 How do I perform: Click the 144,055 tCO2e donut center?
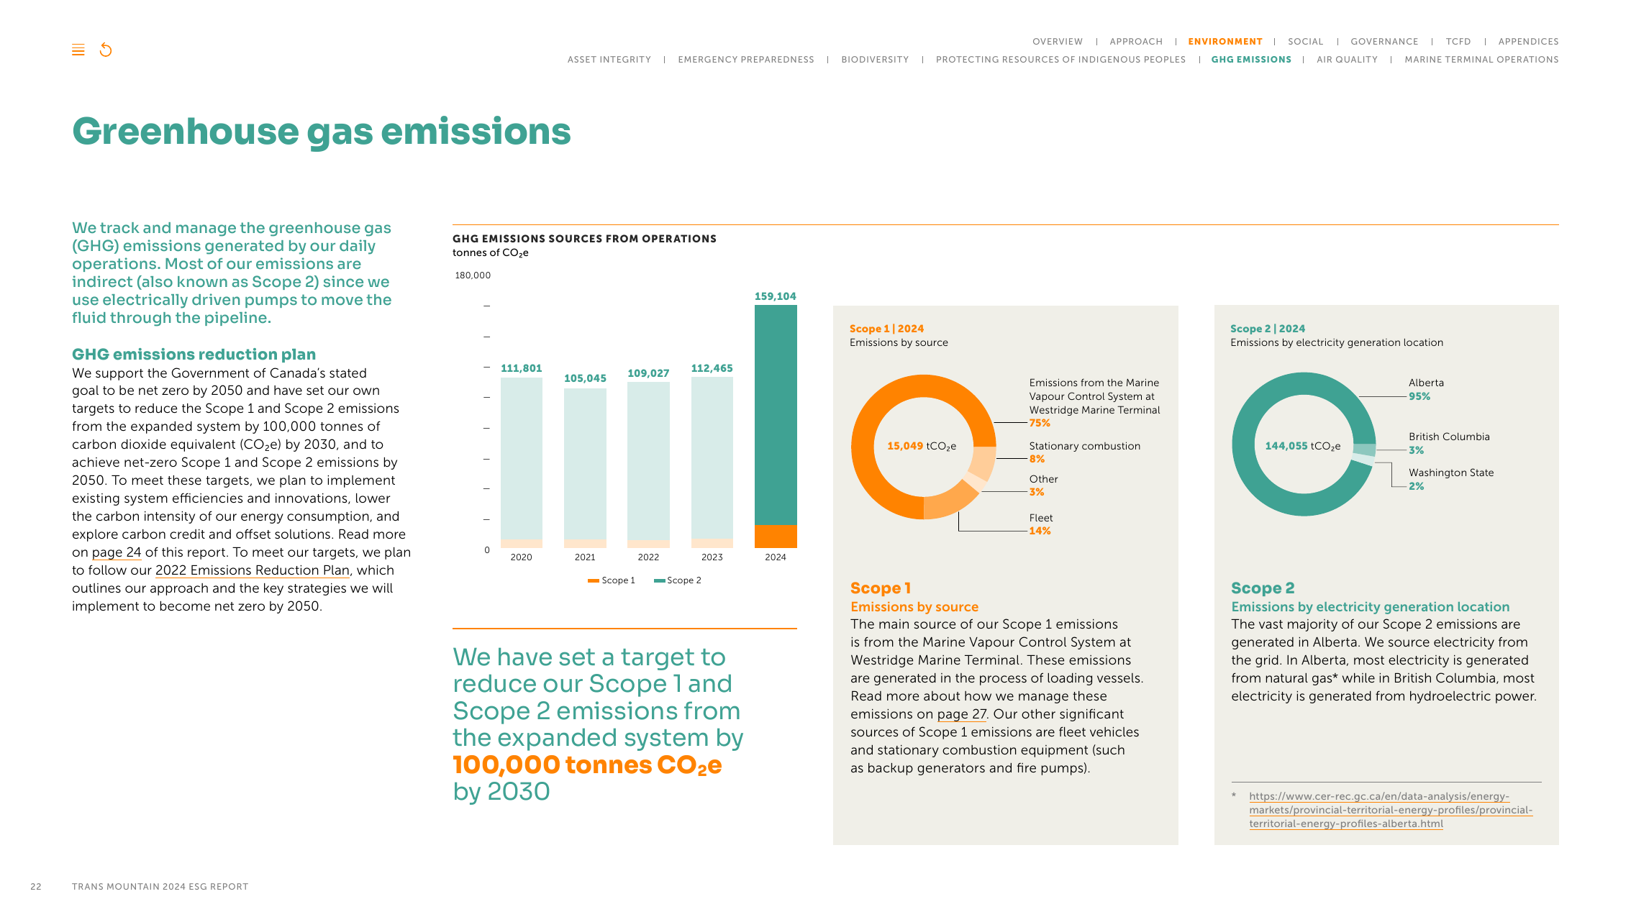pos(1303,446)
